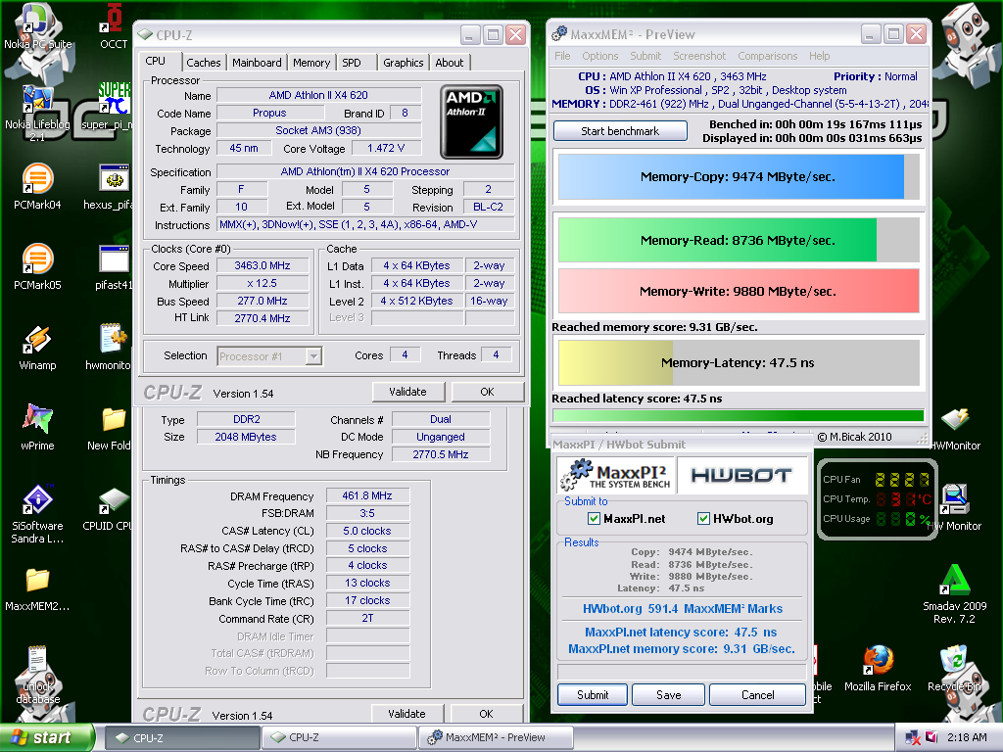The image size is (1003, 752).
Task: Click Submit in HWbot Submit dialog
Action: click(593, 694)
